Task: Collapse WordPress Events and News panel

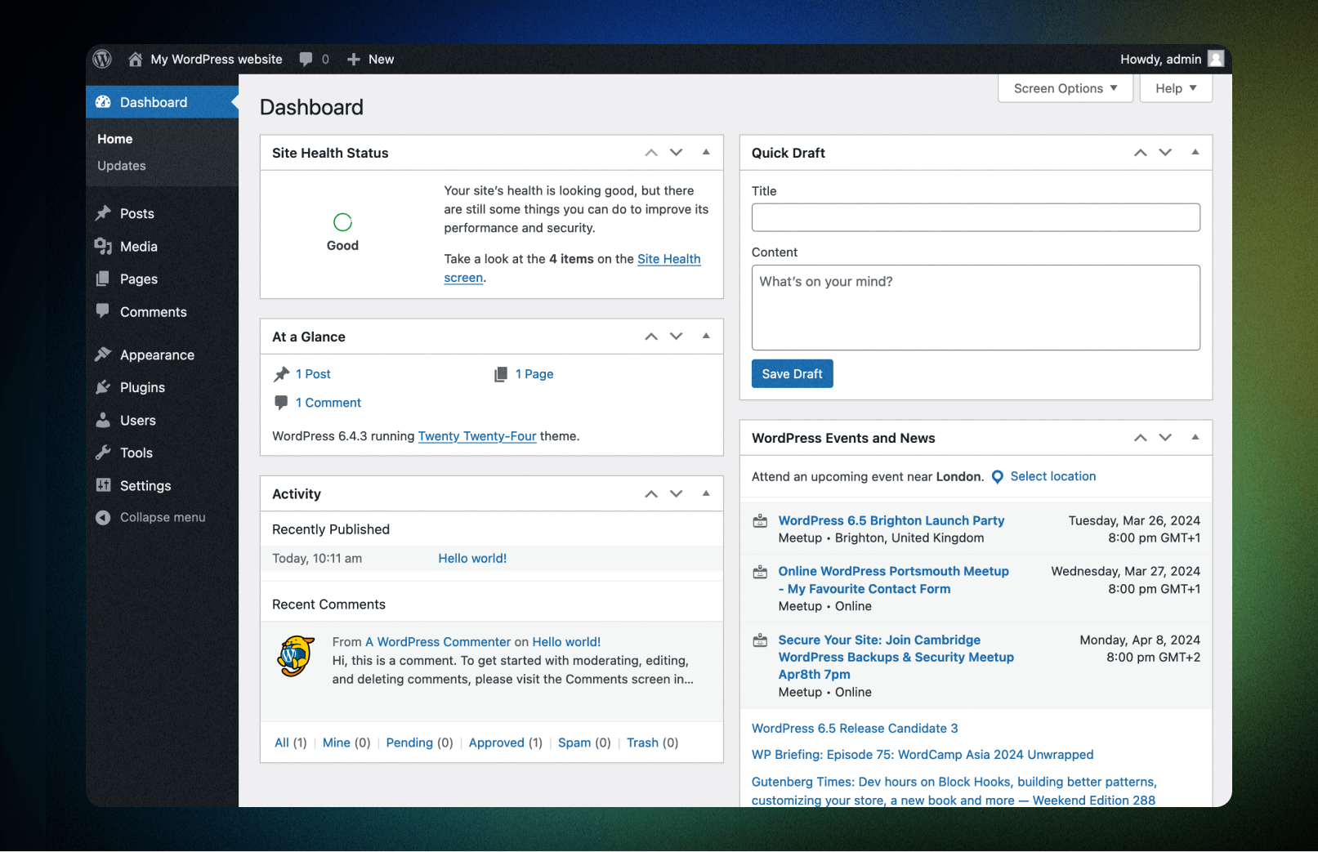Action: tap(1195, 437)
